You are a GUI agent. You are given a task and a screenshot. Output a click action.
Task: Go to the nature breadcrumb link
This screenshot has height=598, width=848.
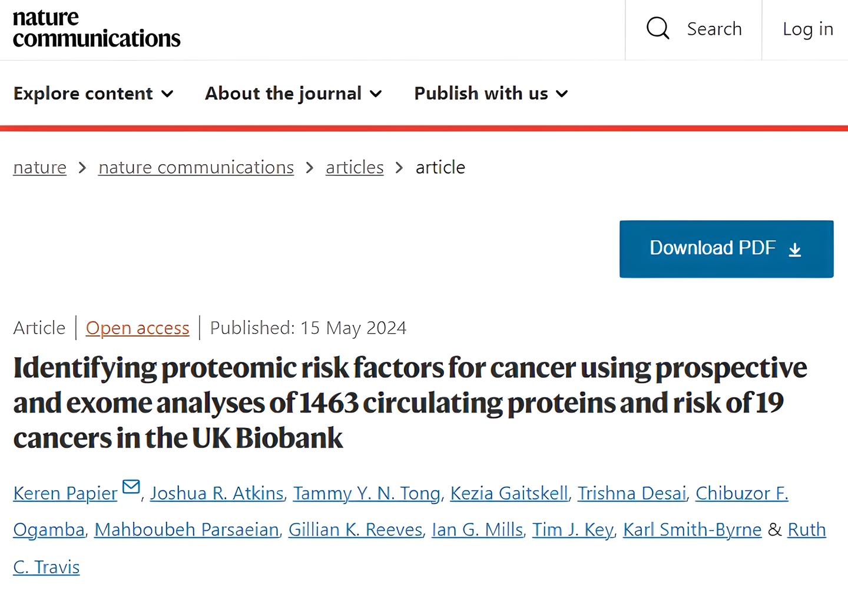[39, 167]
